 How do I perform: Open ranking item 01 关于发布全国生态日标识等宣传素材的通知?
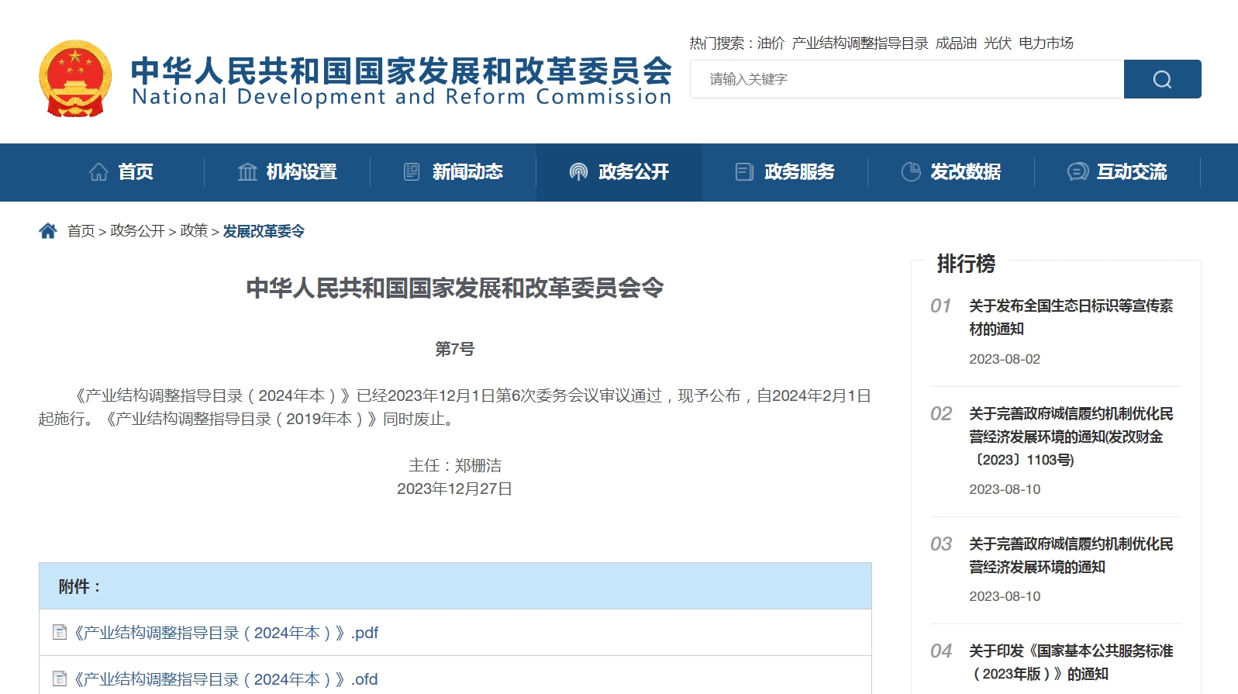click(1071, 317)
